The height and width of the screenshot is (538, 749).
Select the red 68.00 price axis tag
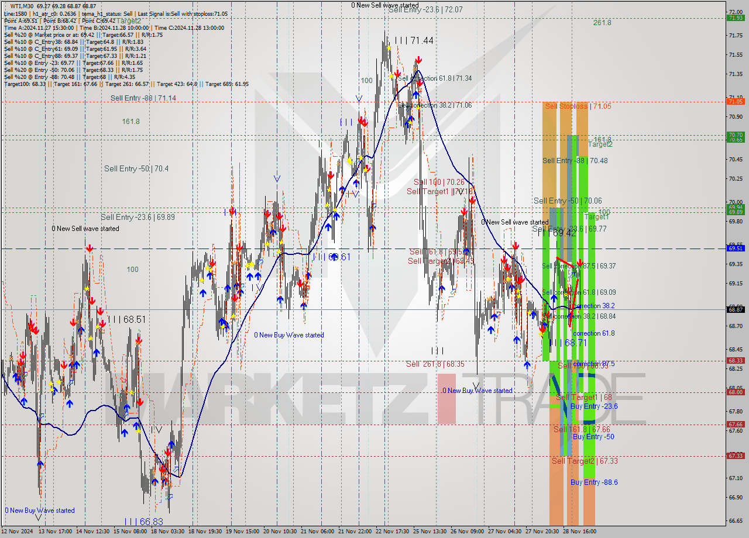[736, 392]
